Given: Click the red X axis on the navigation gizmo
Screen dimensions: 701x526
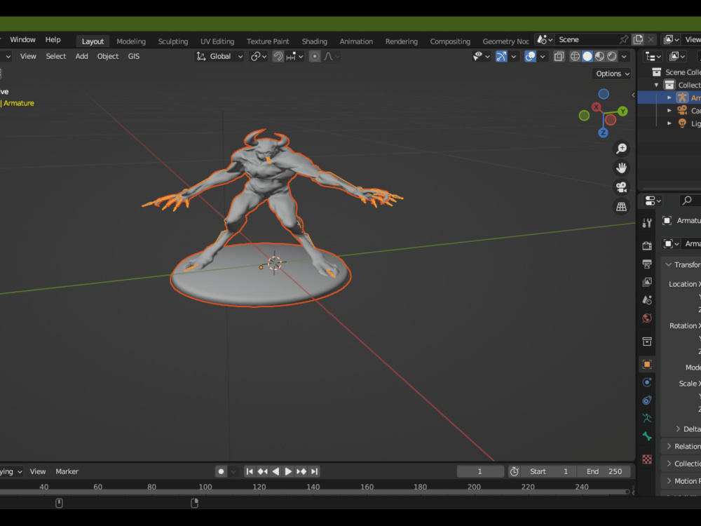Looking at the screenshot, I should [597, 107].
